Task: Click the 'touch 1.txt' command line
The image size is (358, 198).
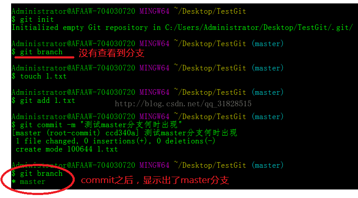Action: pos(39,76)
